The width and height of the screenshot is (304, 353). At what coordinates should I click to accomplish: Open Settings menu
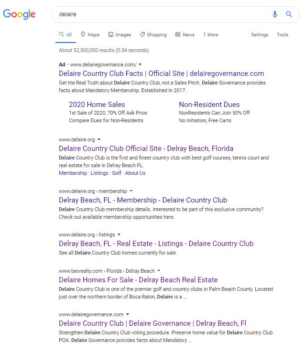(260, 35)
